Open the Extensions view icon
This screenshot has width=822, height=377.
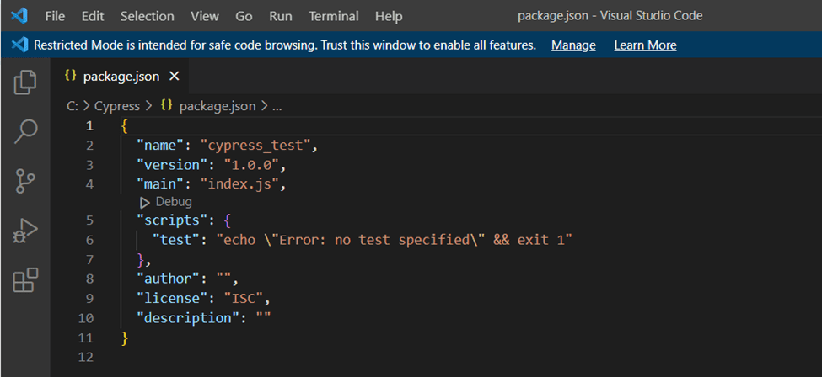[25, 279]
